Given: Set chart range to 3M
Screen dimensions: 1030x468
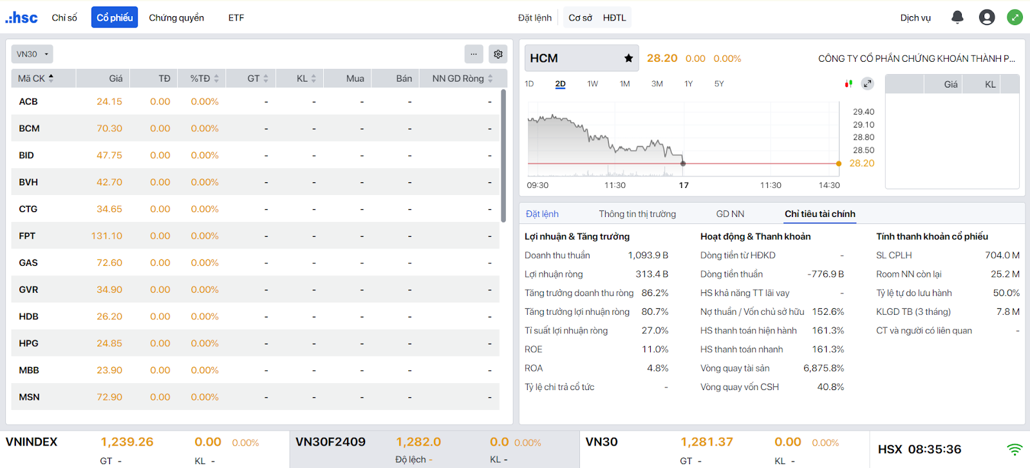Looking at the screenshot, I should 657,84.
